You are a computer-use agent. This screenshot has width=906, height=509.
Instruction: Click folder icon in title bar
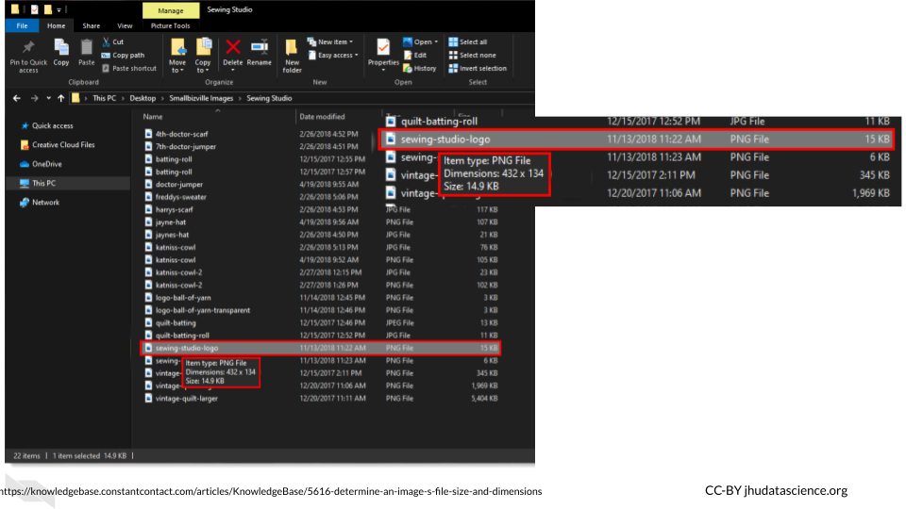[x=15, y=9]
